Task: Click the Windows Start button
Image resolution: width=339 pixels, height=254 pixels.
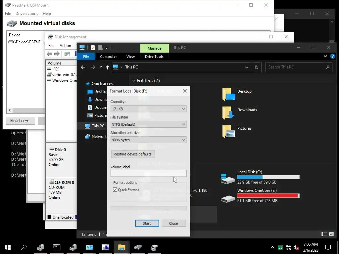Action: coord(8,247)
